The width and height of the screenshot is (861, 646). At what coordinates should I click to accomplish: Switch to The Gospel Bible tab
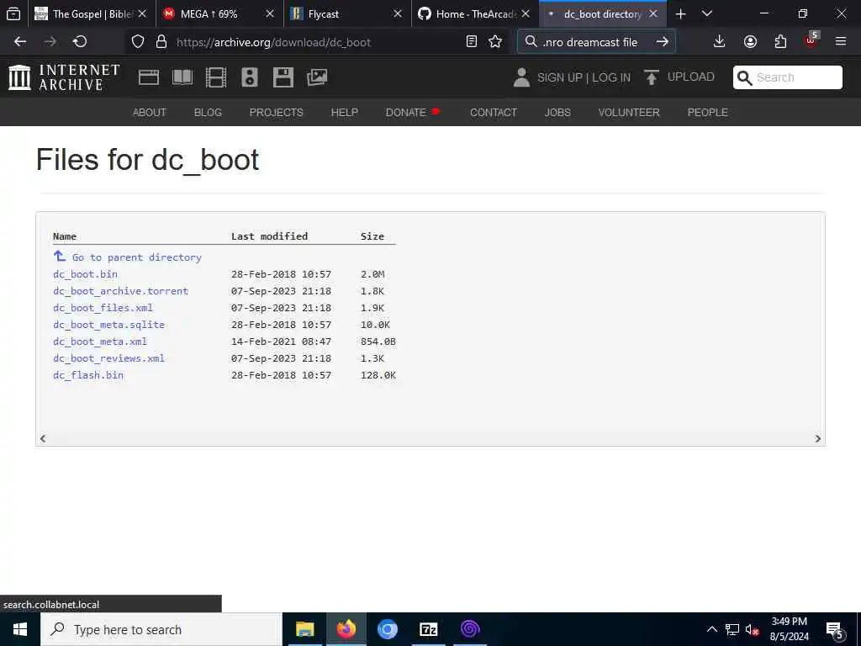point(91,14)
